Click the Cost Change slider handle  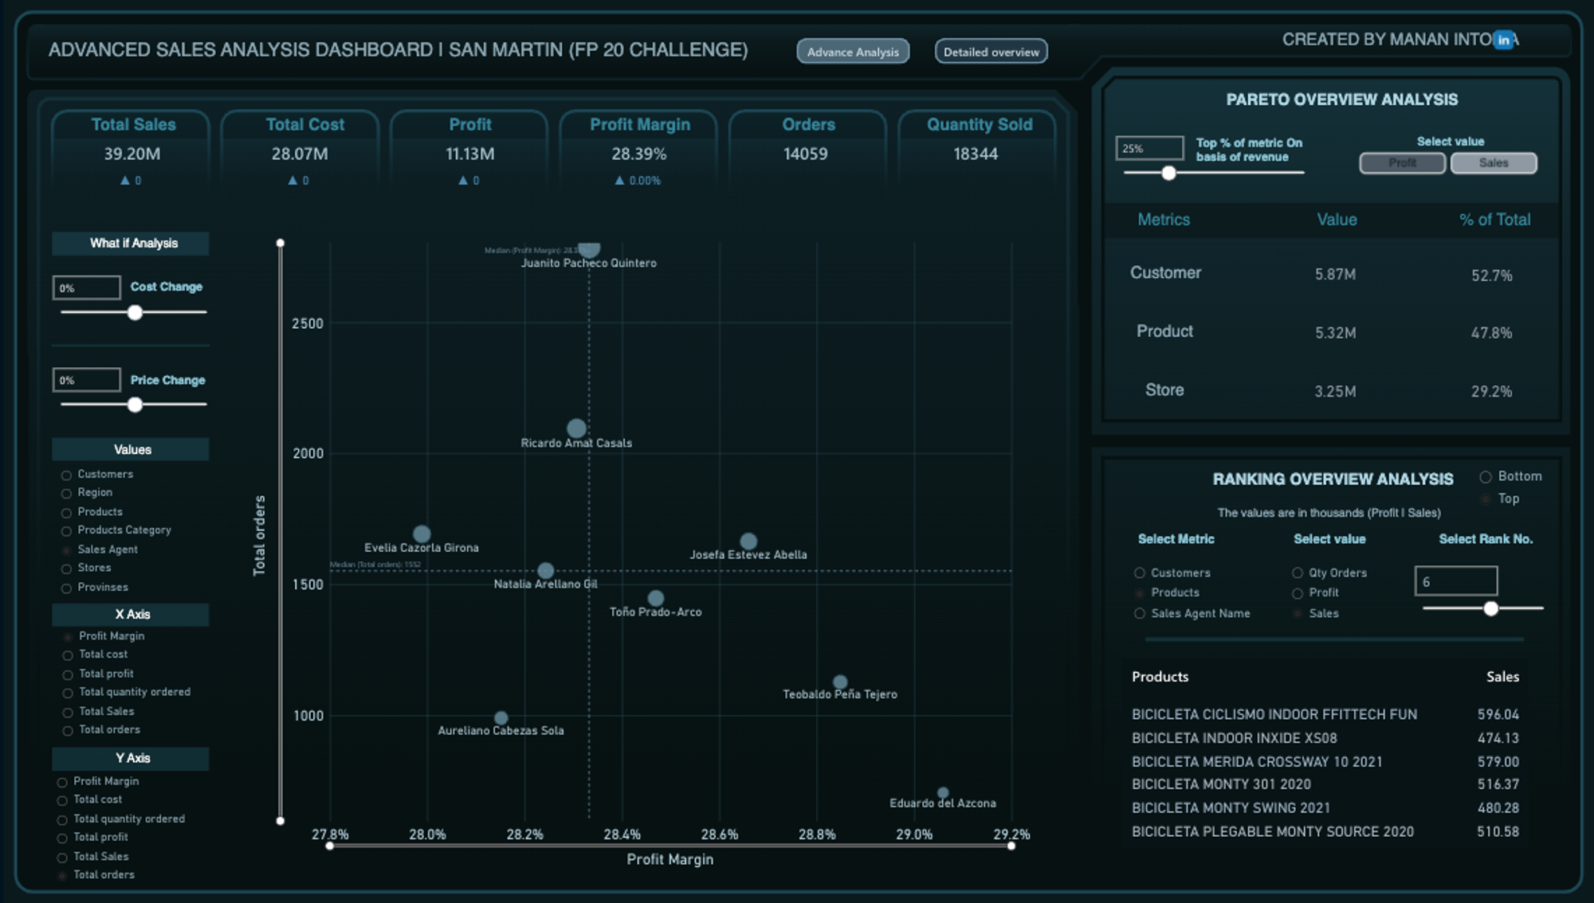pyautogui.click(x=135, y=313)
